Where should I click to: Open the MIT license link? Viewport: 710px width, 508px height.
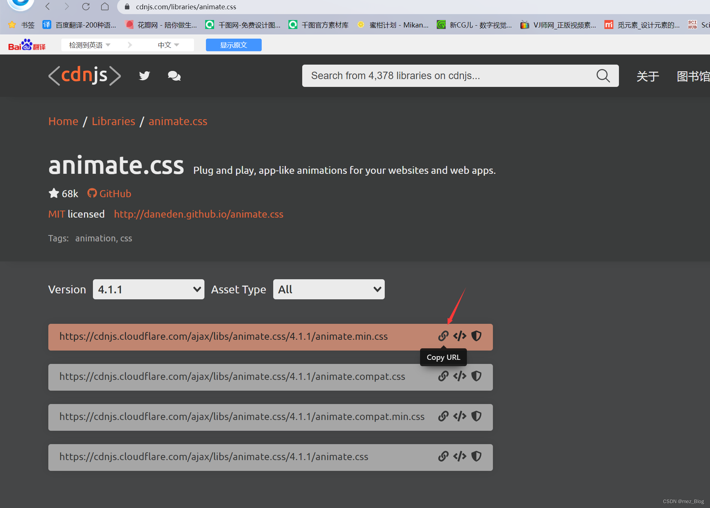[57, 214]
